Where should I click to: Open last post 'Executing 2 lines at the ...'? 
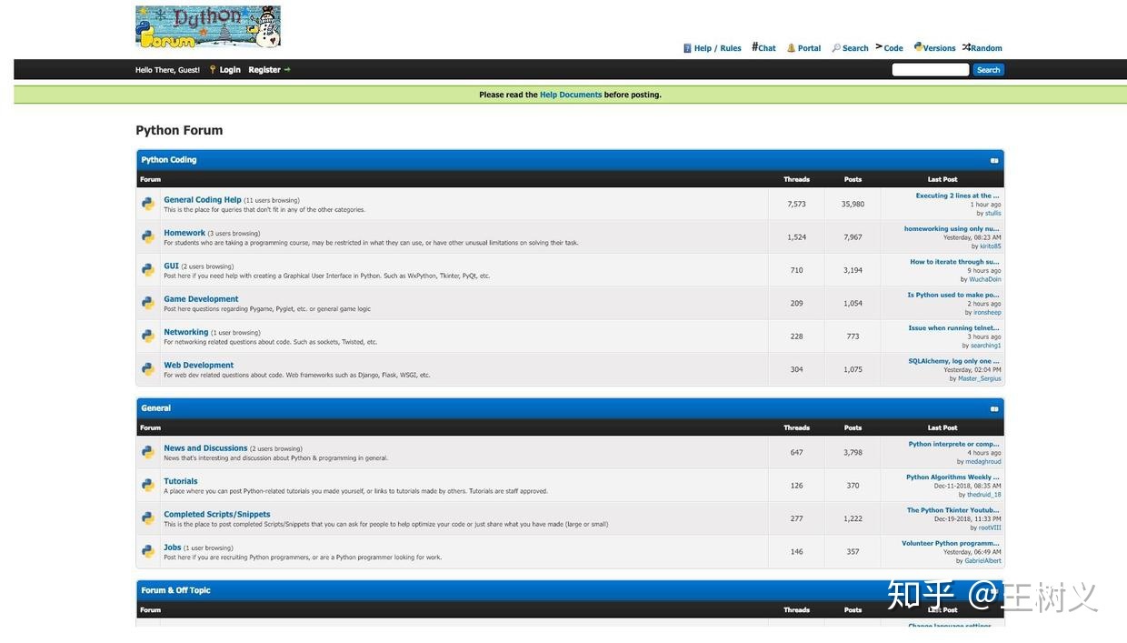pyautogui.click(x=957, y=196)
